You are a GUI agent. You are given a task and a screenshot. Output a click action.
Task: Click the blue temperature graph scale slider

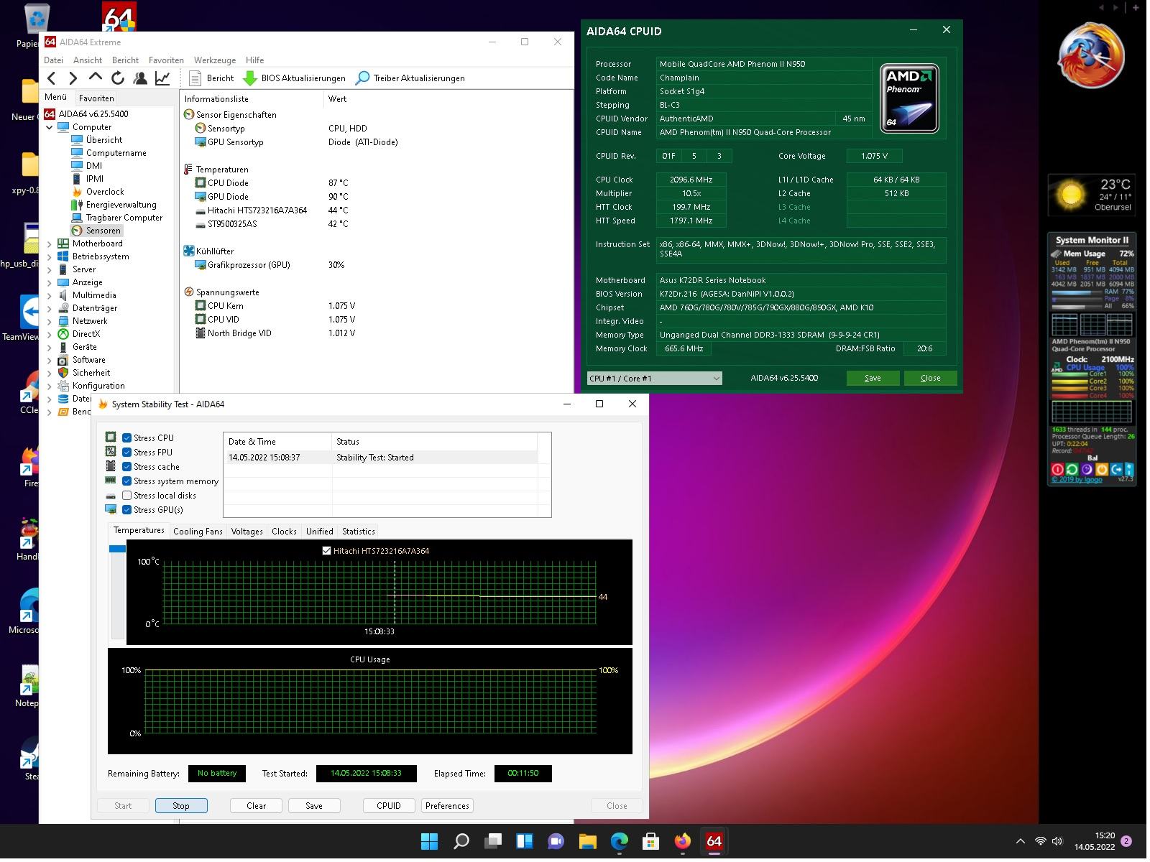pos(117,549)
